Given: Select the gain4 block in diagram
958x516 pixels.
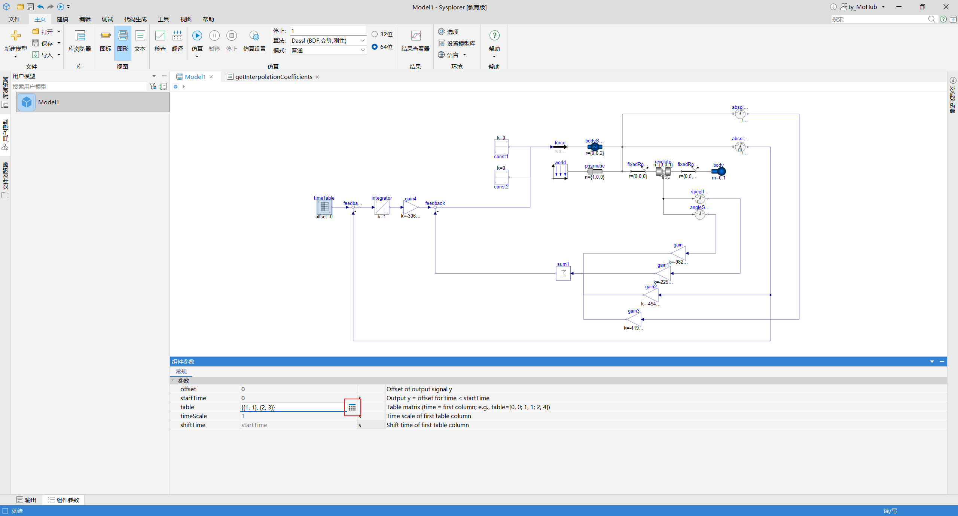Looking at the screenshot, I should tap(411, 207).
